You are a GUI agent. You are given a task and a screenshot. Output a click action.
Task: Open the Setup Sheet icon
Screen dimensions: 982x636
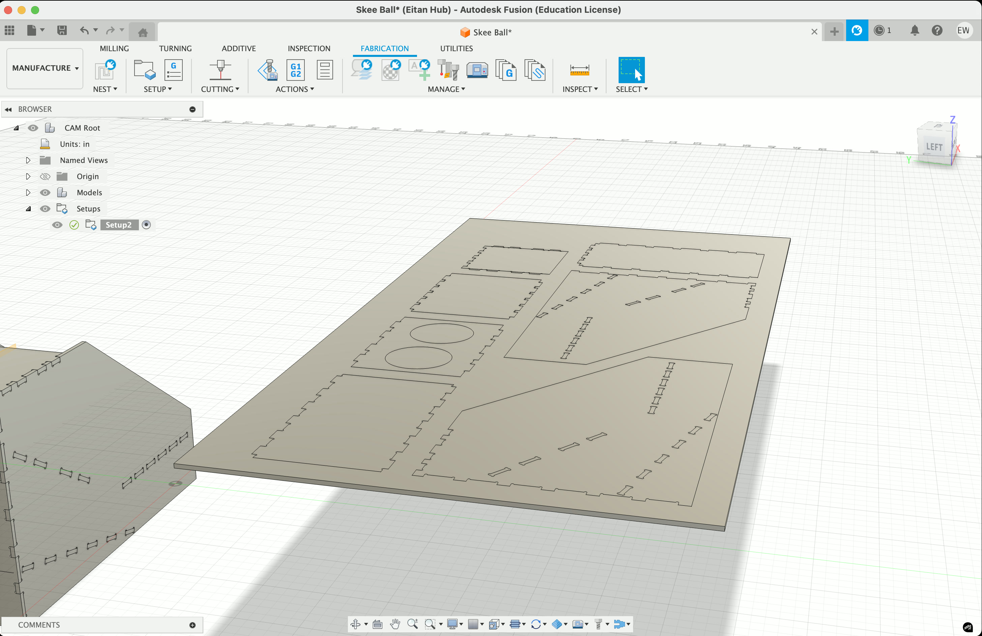tap(325, 70)
